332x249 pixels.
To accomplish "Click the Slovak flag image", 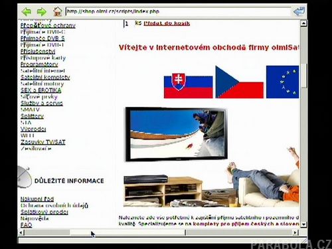I will tap(188, 86).
